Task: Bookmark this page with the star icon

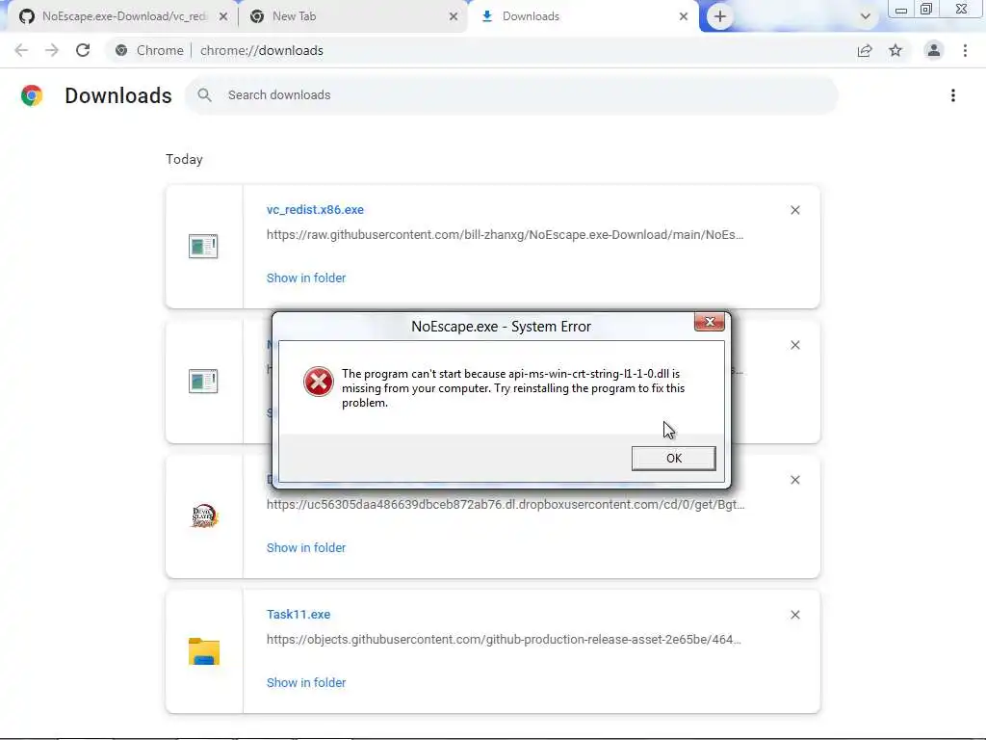Action: pos(895,50)
